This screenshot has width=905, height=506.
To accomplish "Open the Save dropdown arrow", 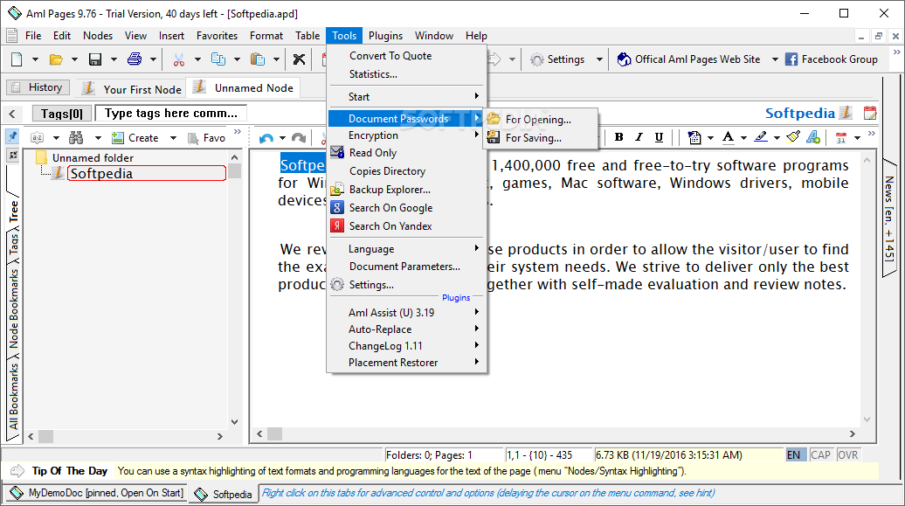I will [x=114, y=59].
